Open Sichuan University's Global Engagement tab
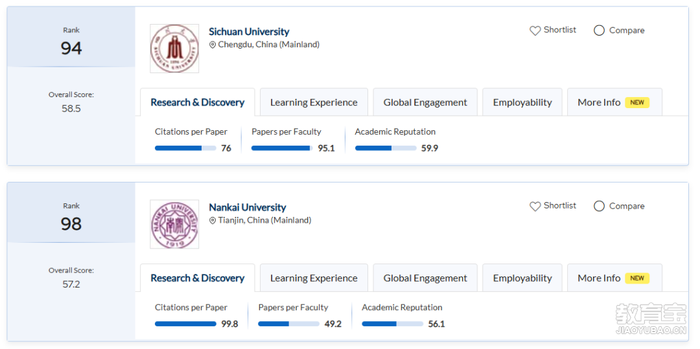Viewport: 700px width, 349px height. [425, 102]
